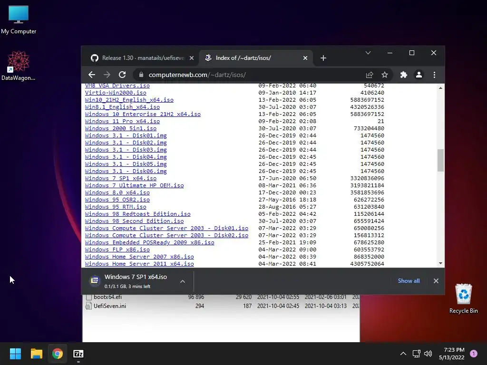Download Win10_21H2_English_x64.iso
Viewport: 487px width, 365px height.
(x=129, y=100)
